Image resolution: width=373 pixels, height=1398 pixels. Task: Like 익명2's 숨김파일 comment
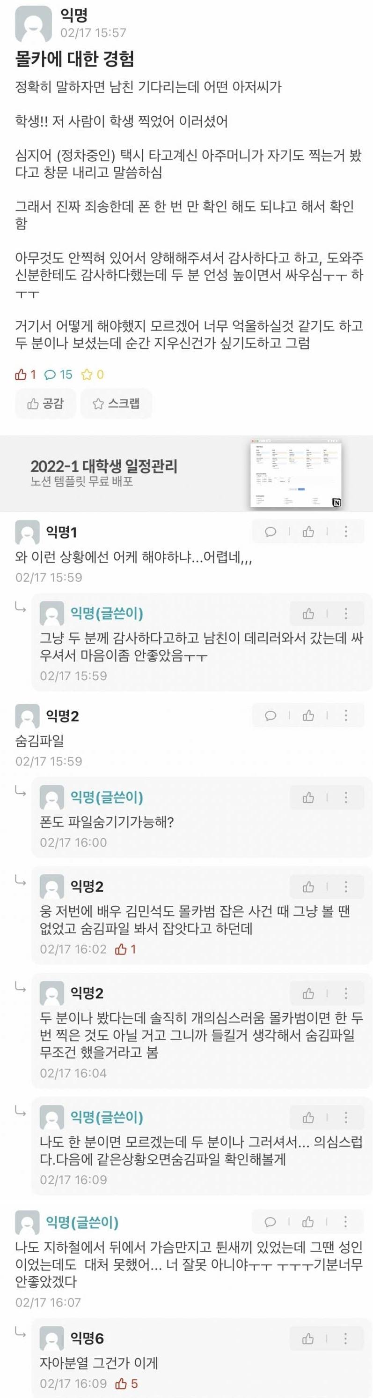pos(308,716)
